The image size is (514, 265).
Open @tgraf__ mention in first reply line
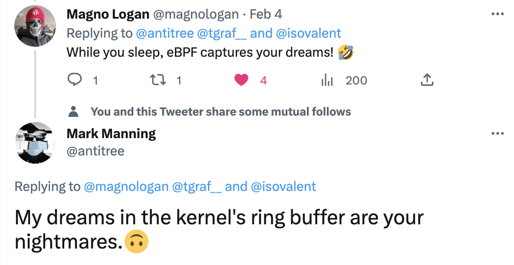[x=222, y=33]
